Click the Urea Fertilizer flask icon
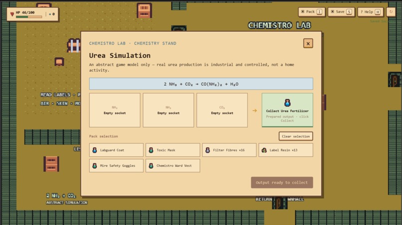 [287, 103]
